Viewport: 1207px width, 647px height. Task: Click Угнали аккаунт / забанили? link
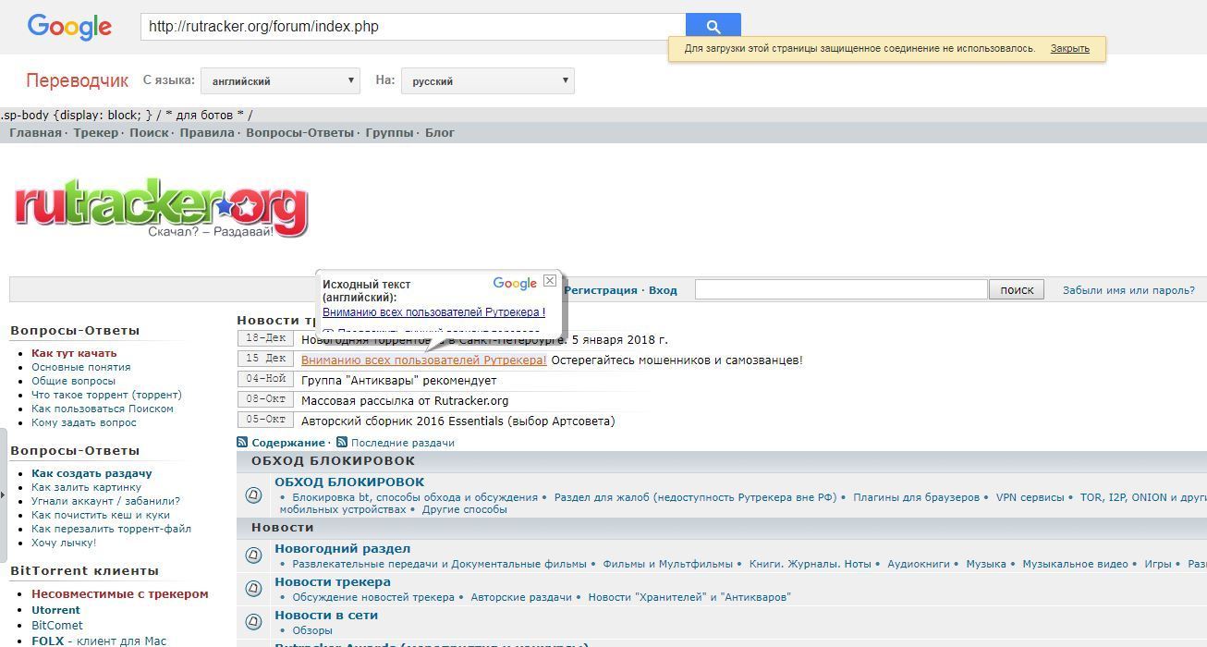pyautogui.click(x=105, y=501)
